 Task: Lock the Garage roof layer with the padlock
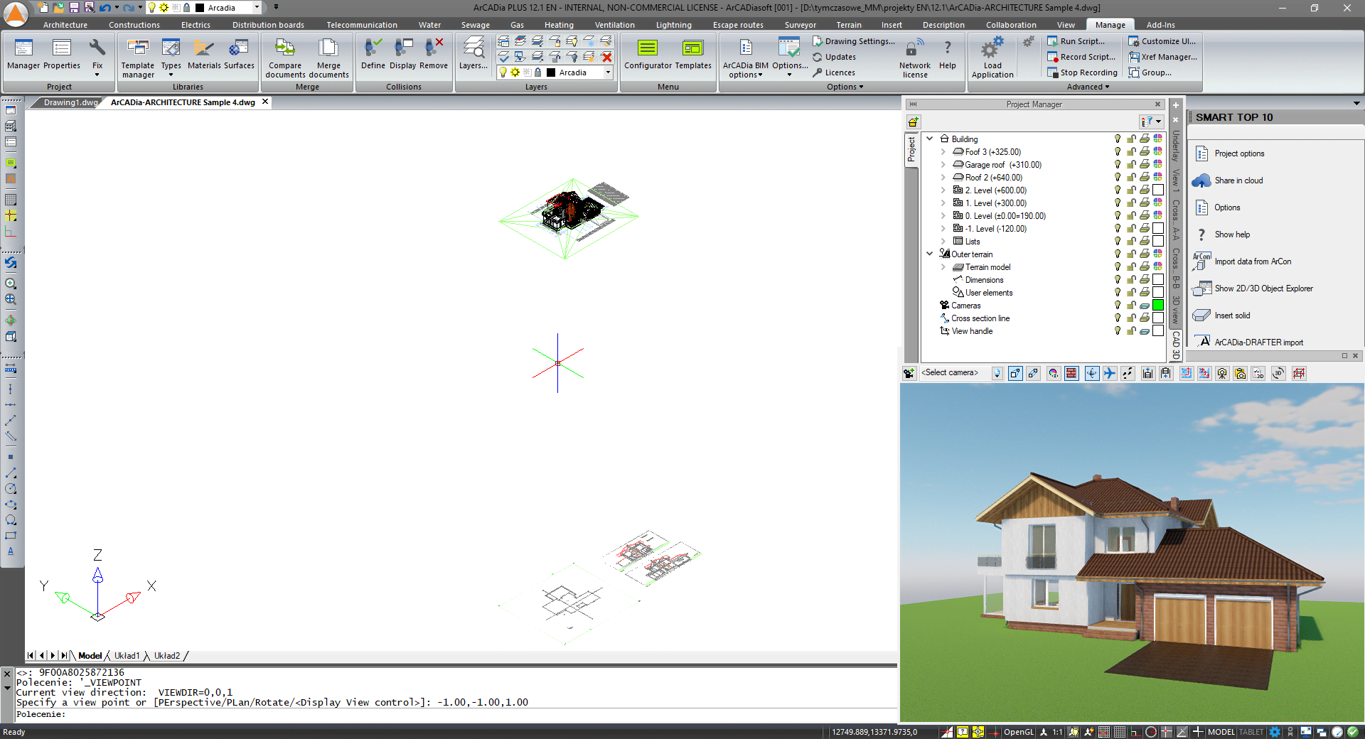(1131, 165)
